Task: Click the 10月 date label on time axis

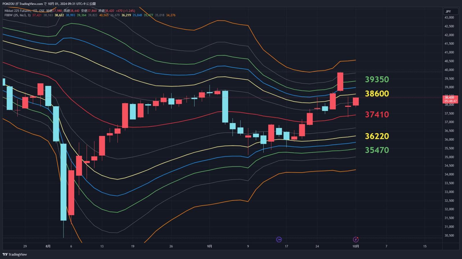Action: 356,246
